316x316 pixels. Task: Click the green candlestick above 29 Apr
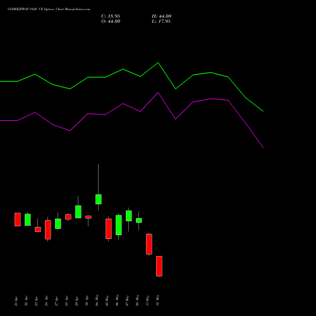[78, 212]
